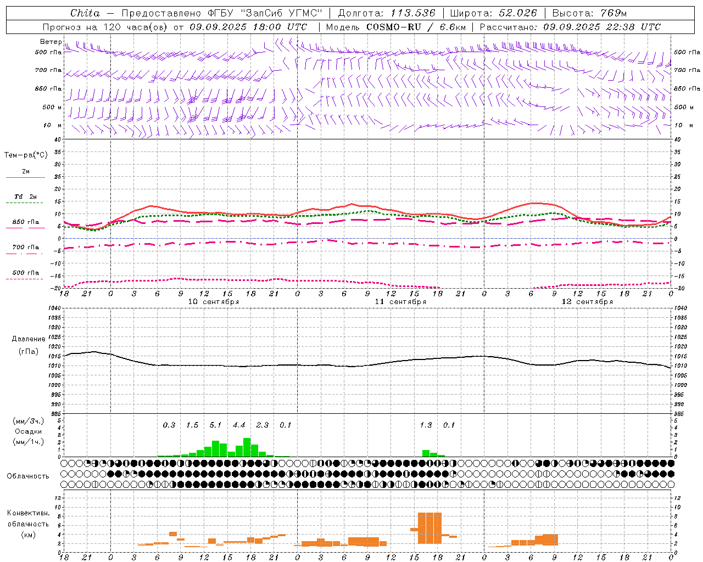Click the tallest orange convective cloud bar
703x562 pixels.
[429, 528]
